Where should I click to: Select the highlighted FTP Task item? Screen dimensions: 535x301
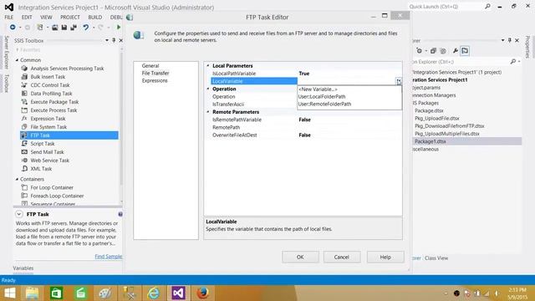[x=69, y=135]
